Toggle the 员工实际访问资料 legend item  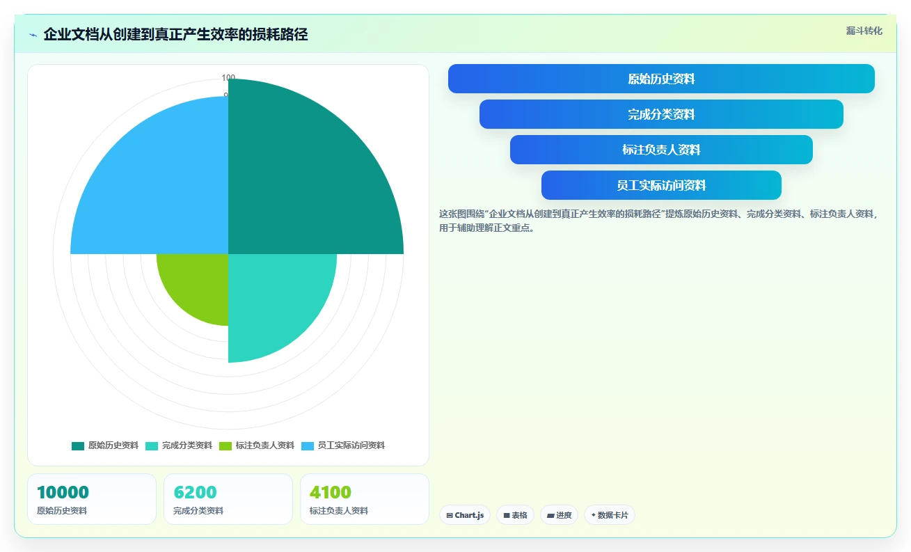click(x=343, y=445)
